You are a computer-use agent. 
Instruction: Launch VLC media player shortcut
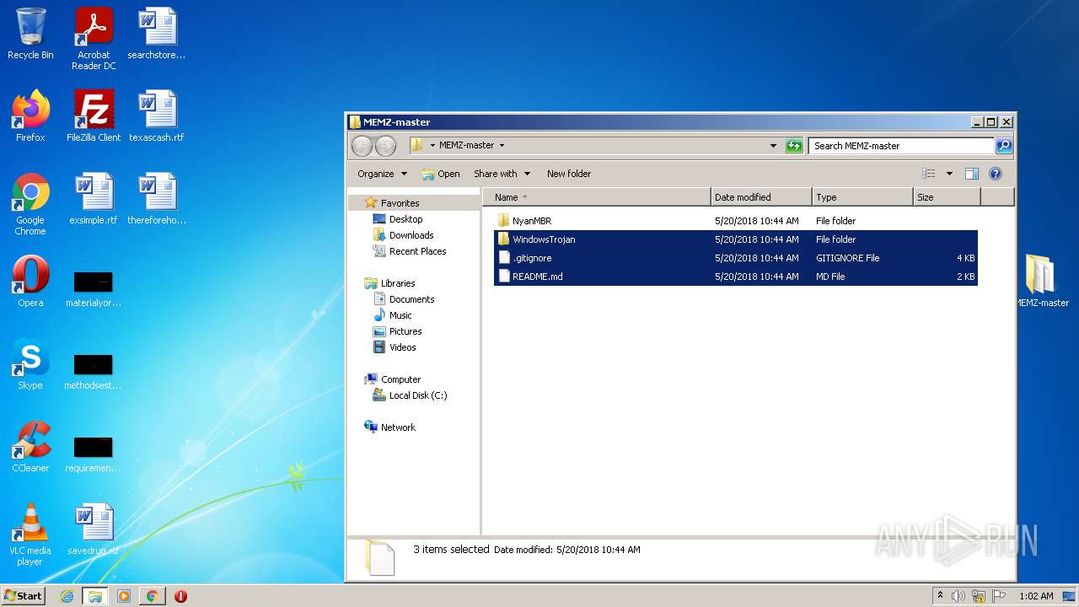[x=30, y=534]
